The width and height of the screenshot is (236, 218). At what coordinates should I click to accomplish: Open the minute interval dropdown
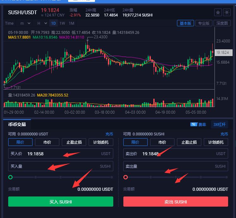26,23
